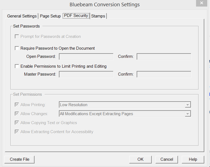210x167 pixels.
Task: Open the Allow Changes dropdown arrow
Action: [188, 114]
